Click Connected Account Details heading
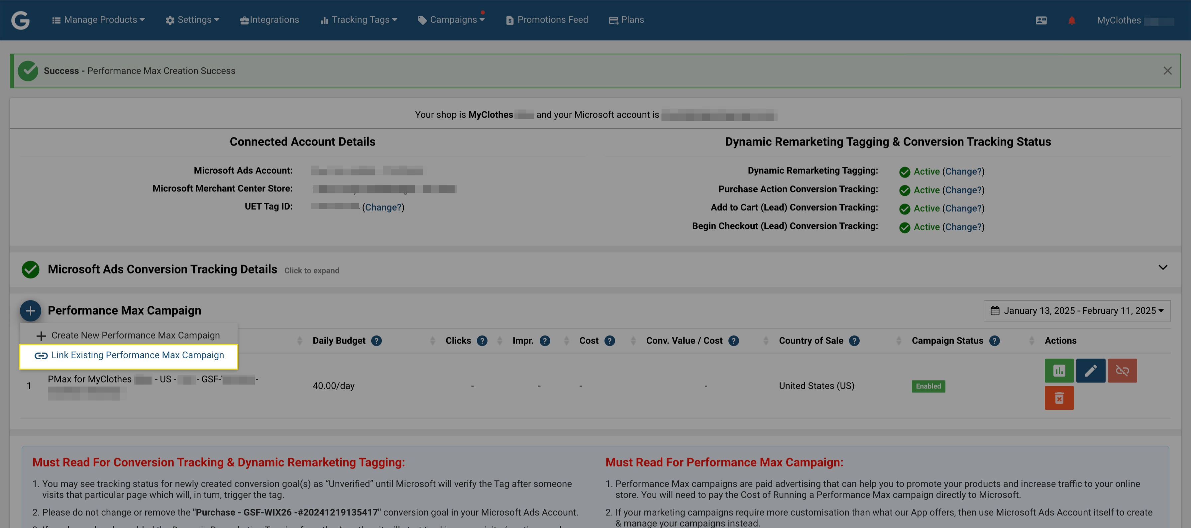1191x528 pixels. tap(302, 142)
